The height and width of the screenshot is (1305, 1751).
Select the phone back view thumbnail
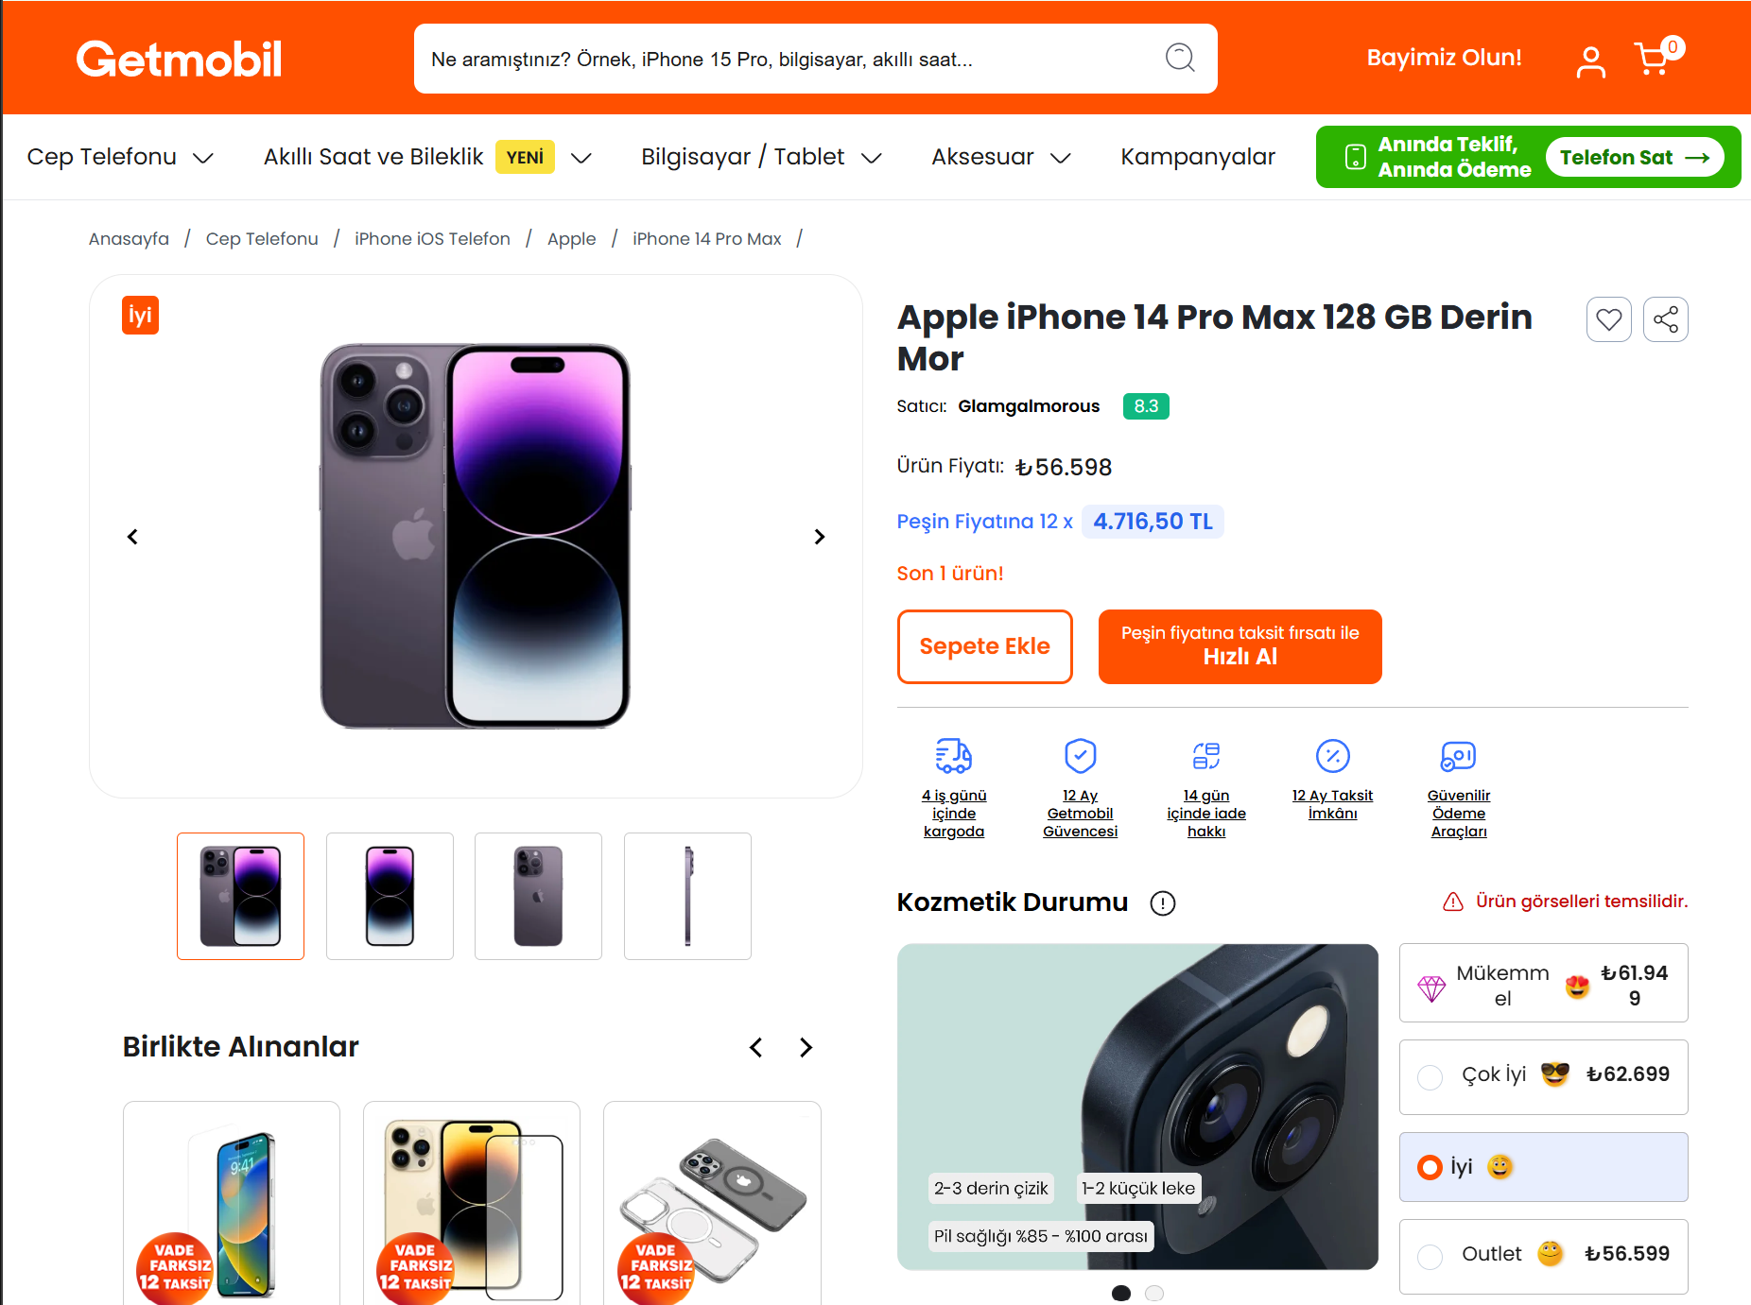pos(538,896)
